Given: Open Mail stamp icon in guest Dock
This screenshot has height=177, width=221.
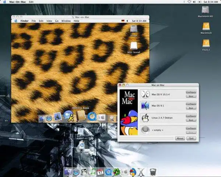Looking at the screenshot, I should (58, 117).
